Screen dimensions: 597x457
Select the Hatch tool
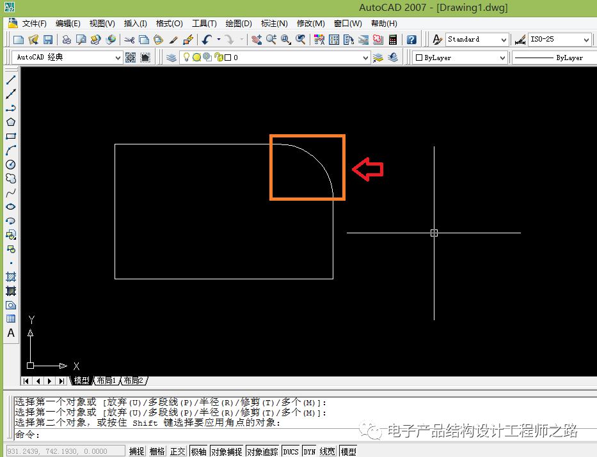pos(11,277)
